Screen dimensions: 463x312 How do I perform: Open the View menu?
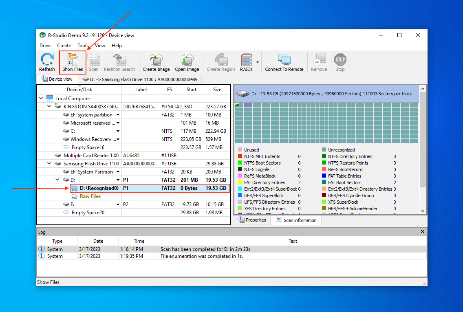[x=100, y=46]
